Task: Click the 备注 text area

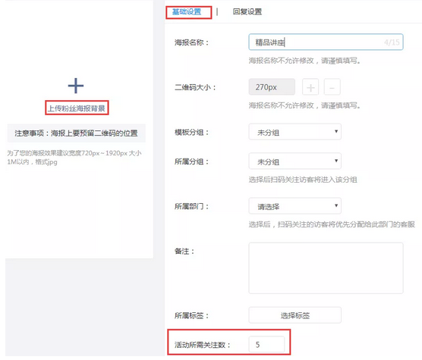Action: (x=326, y=268)
